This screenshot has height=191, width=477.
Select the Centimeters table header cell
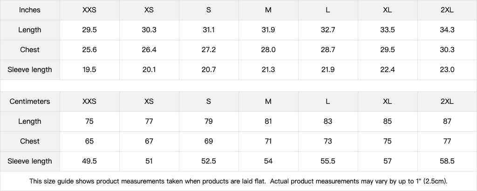[x=30, y=102]
